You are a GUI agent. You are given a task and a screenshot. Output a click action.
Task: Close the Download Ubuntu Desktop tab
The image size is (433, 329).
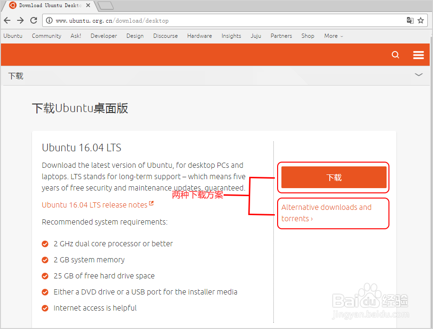click(88, 5)
